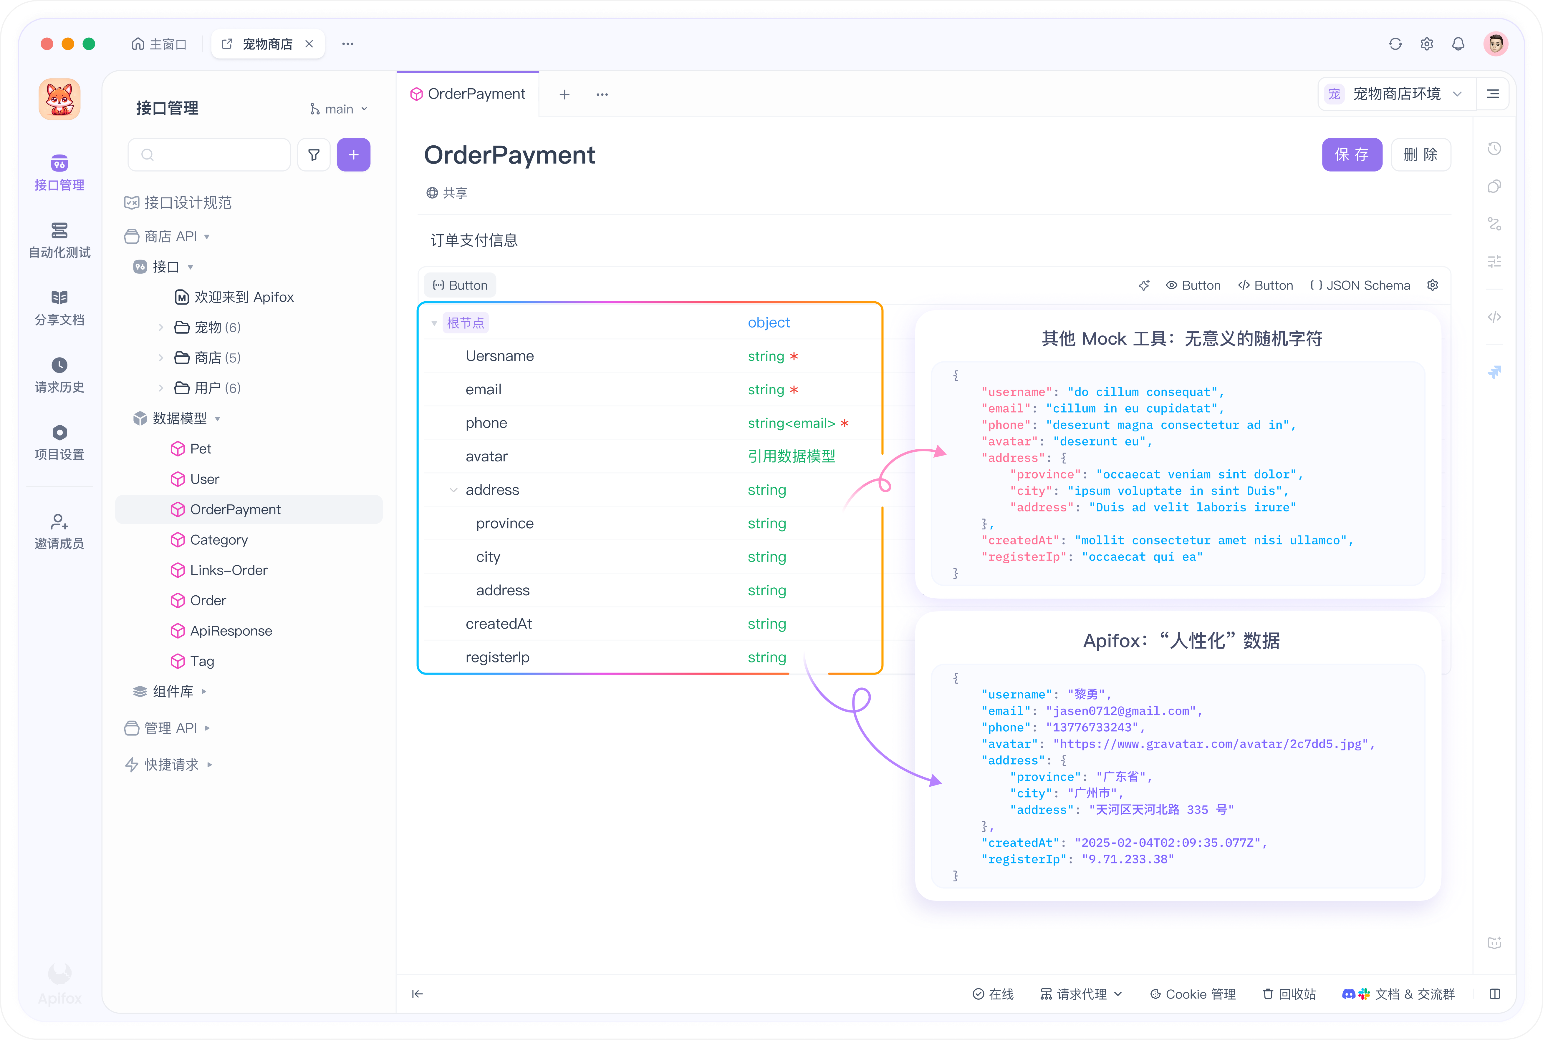The height and width of the screenshot is (1040, 1543).
Task: Open the 请求历史 sidebar icon
Action: click(x=59, y=374)
